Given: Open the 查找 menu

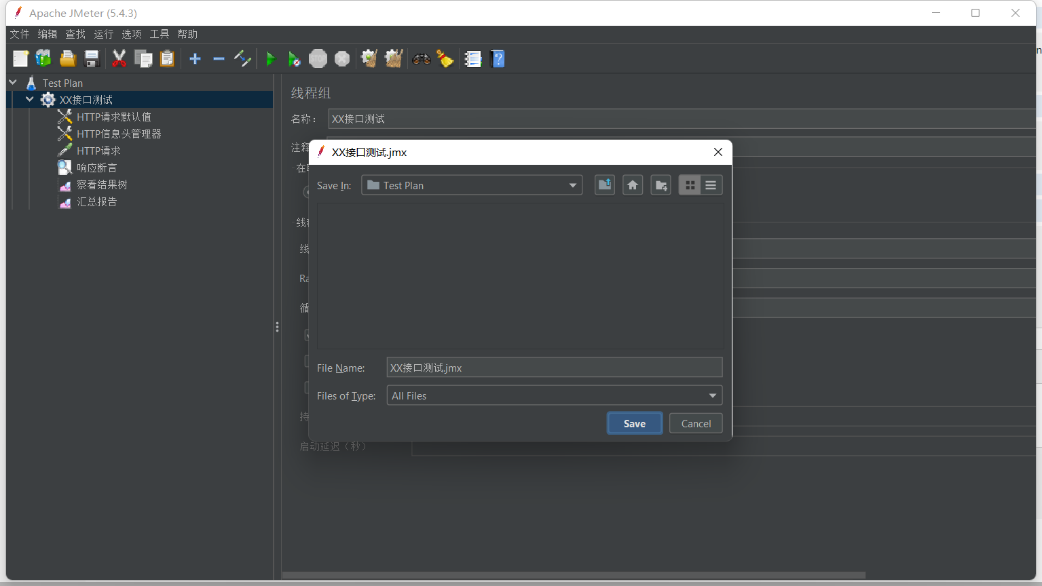Looking at the screenshot, I should click(75, 34).
